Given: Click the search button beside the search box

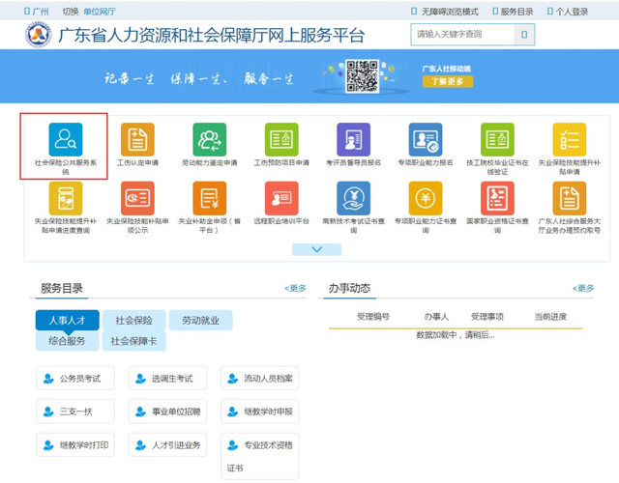Looking at the screenshot, I should 524,35.
